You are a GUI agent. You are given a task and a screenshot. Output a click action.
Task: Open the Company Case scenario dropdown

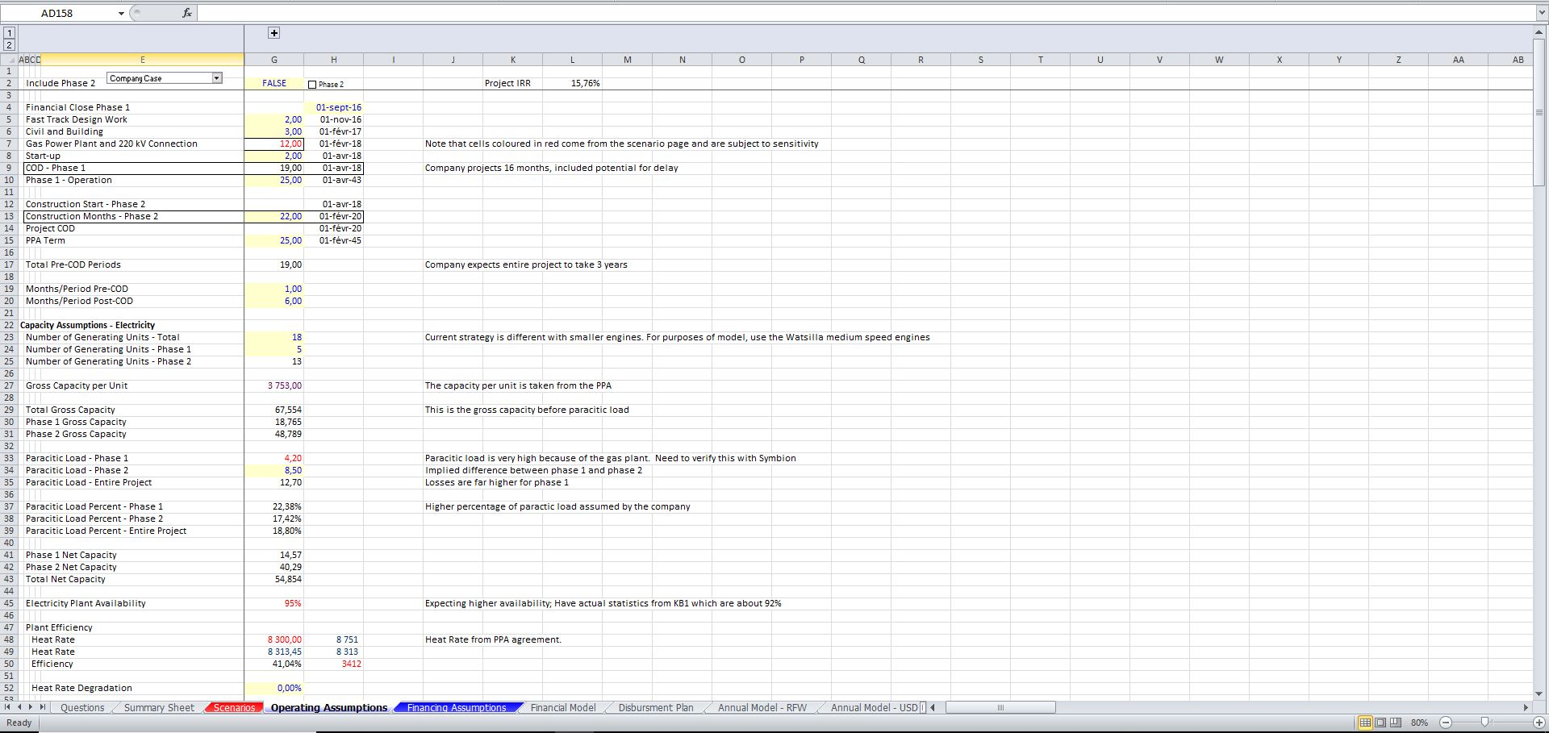pyautogui.click(x=216, y=77)
